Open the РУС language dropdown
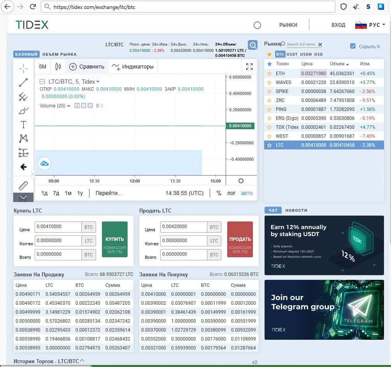 tap(370, 25)
